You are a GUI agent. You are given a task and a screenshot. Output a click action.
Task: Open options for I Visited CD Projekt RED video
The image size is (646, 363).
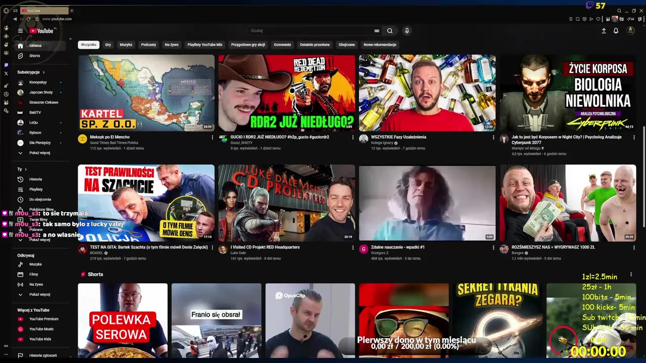pyautogui.click(x=353, y=248)
